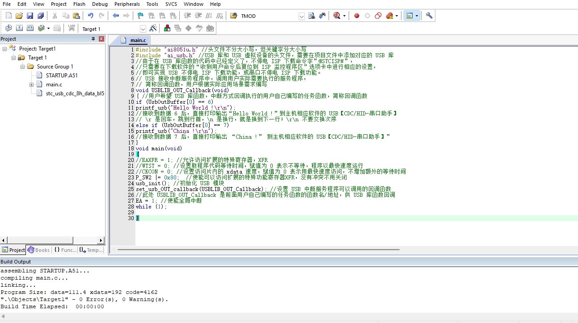Undo the last edit
This screenshot has width=578, height=323.
tap(91, 16)
